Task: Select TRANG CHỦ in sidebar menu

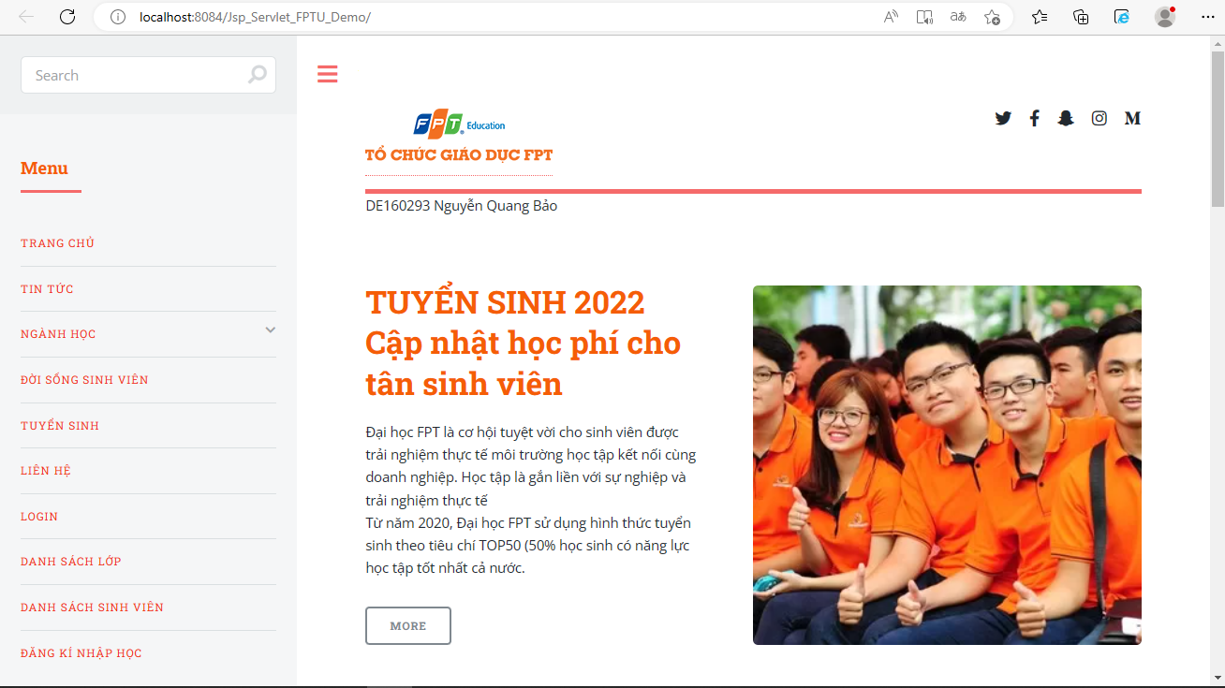Action: coord(58,243)
